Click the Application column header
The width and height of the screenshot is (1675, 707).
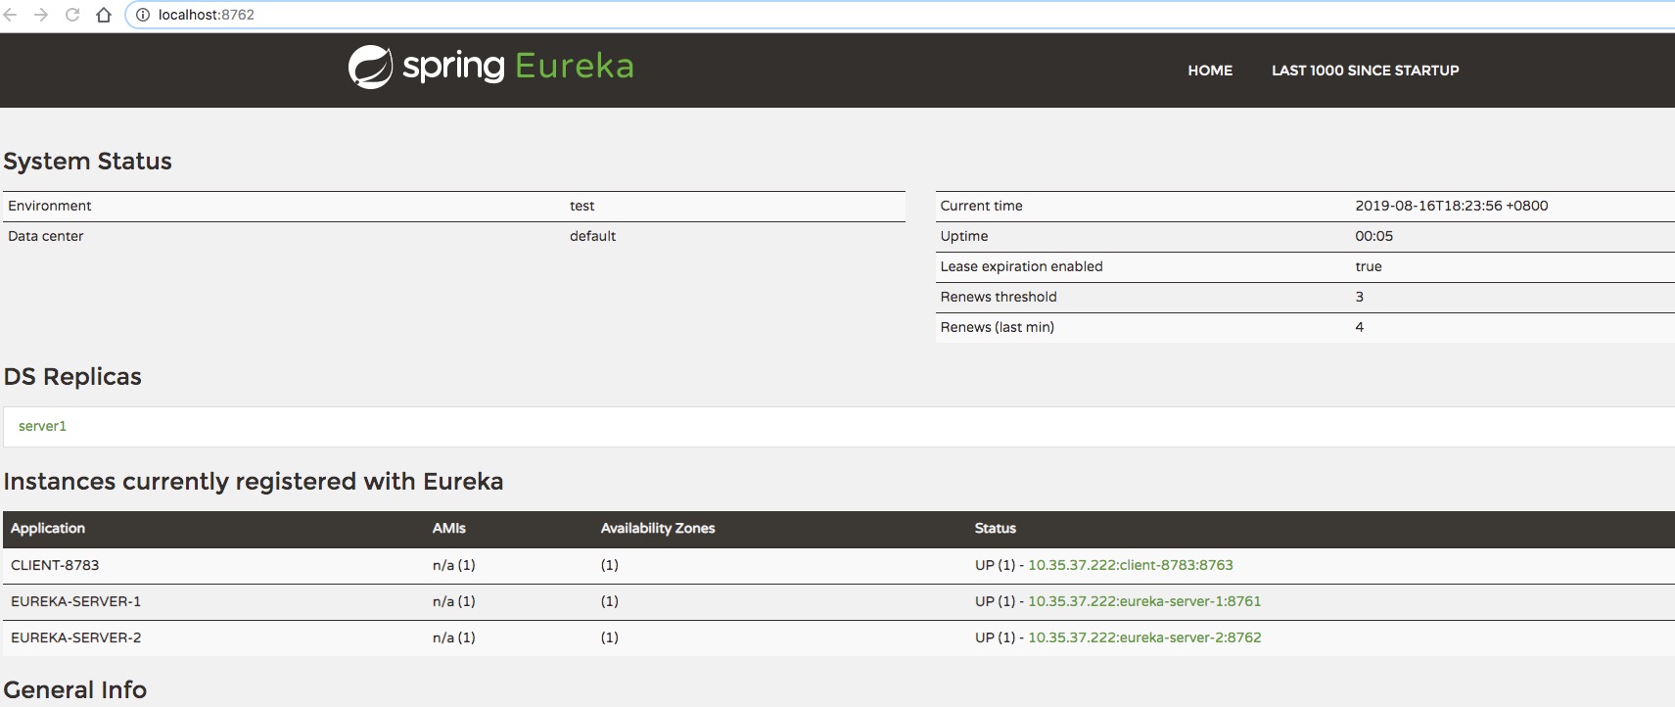coord(48,528)
